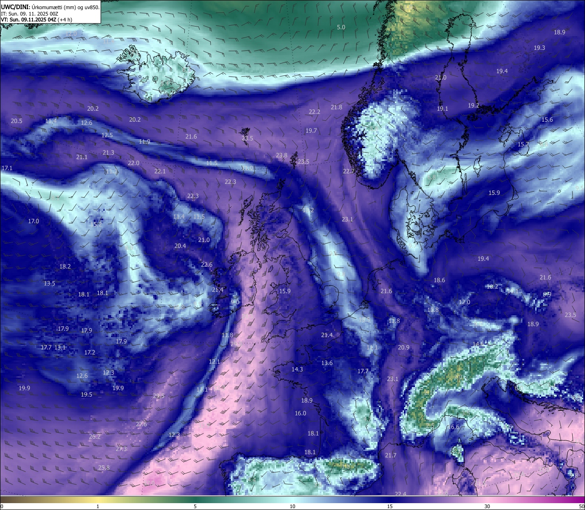
Task: Click the valid time 'VT: Sun. 09.11.2025 04Z (+4 h)'
Action: tap(36, 20)
